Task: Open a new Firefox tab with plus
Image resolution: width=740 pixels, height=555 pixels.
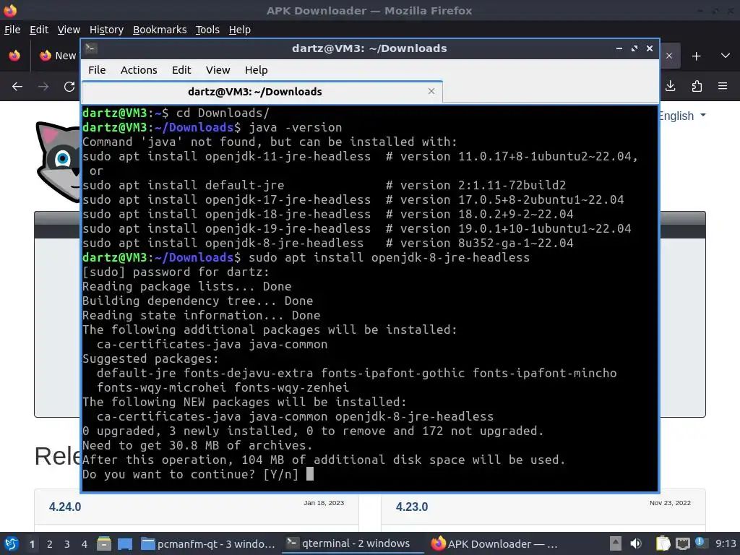Action: click(x=696, y=56)
